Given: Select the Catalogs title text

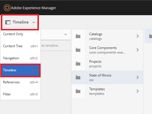Looking at the screenshot, I should click(96, 34).
